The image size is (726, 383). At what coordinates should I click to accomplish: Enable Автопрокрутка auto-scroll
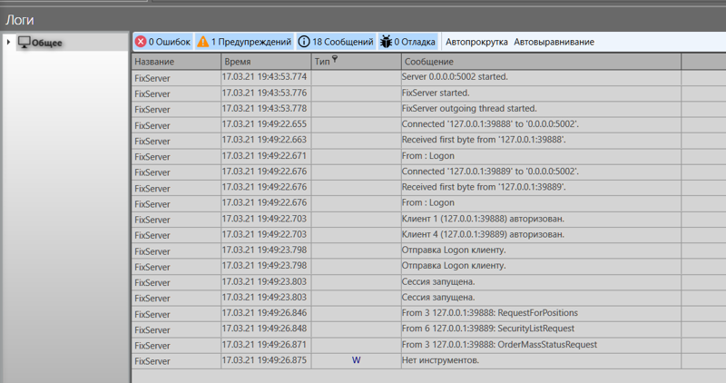pos(476,42)
